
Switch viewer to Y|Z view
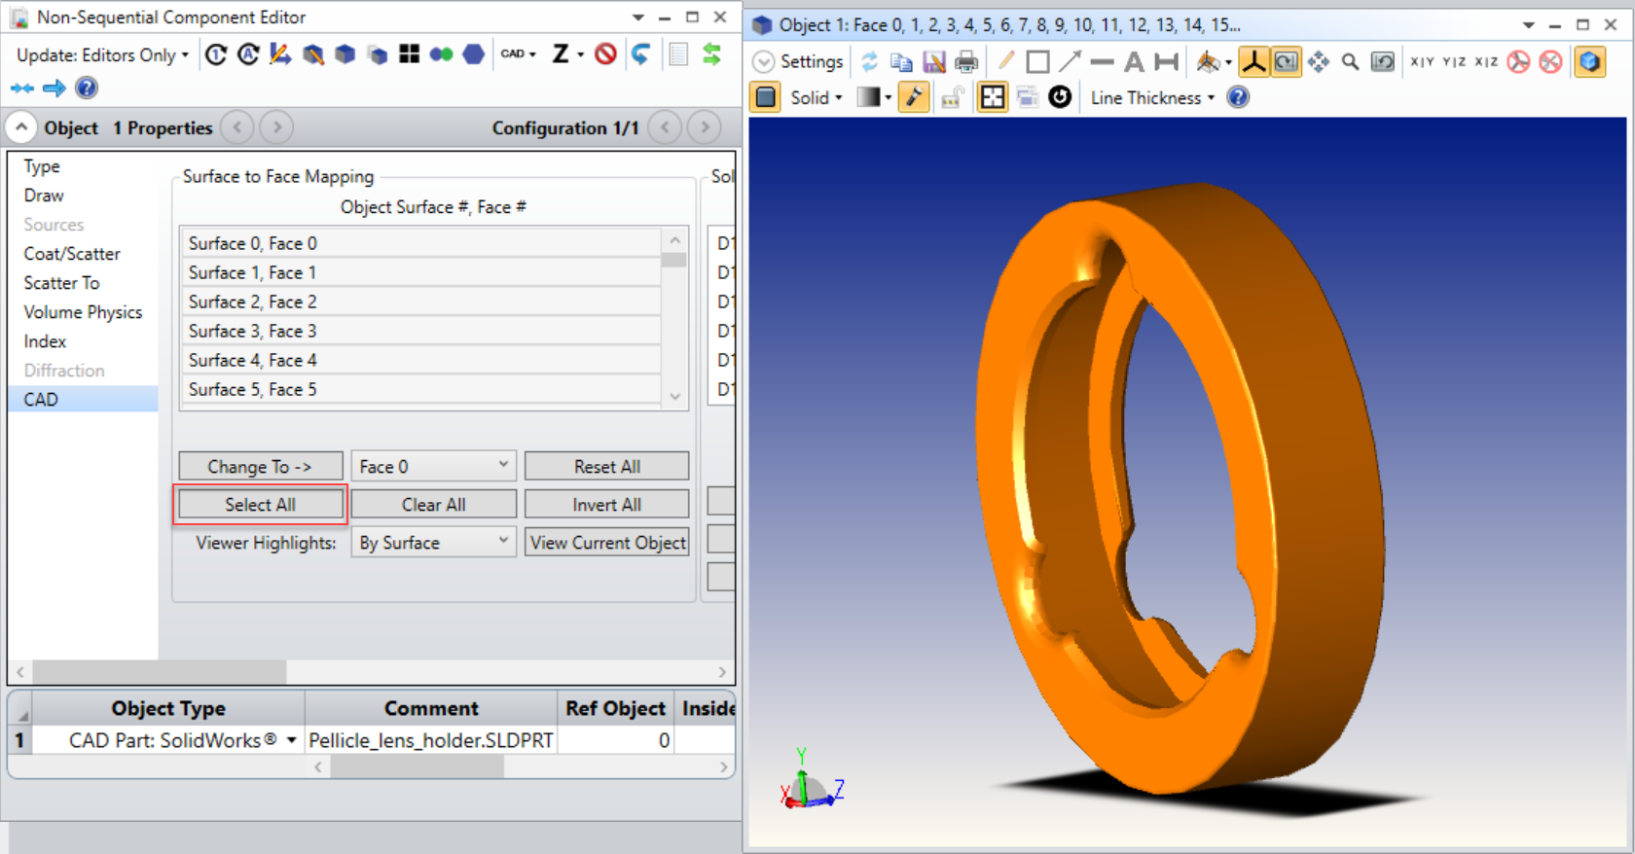point(1454,62)
